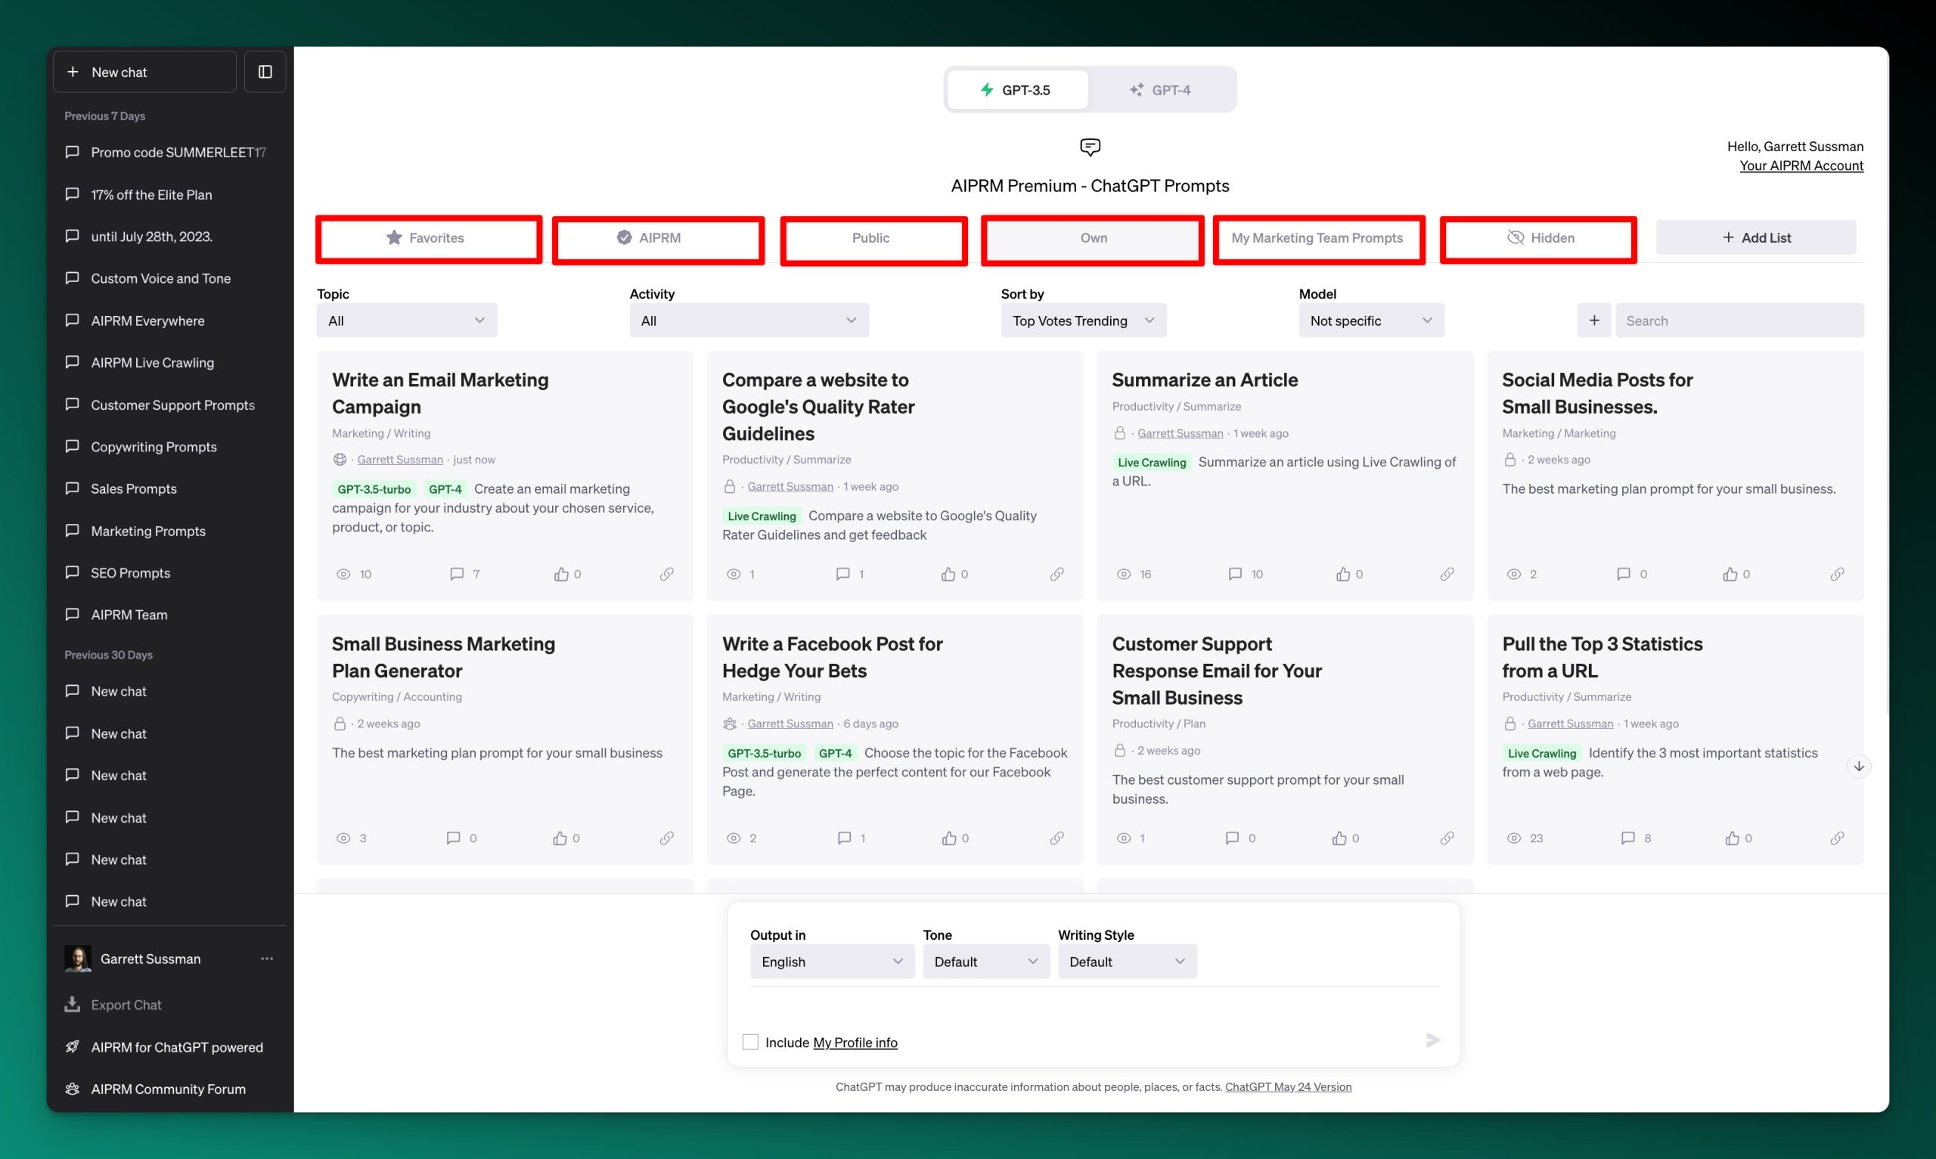Image resolution: width=1936 pixels, height=1159 pixels.
Task: Click the send message arrow icon
Action: 1432,1040
